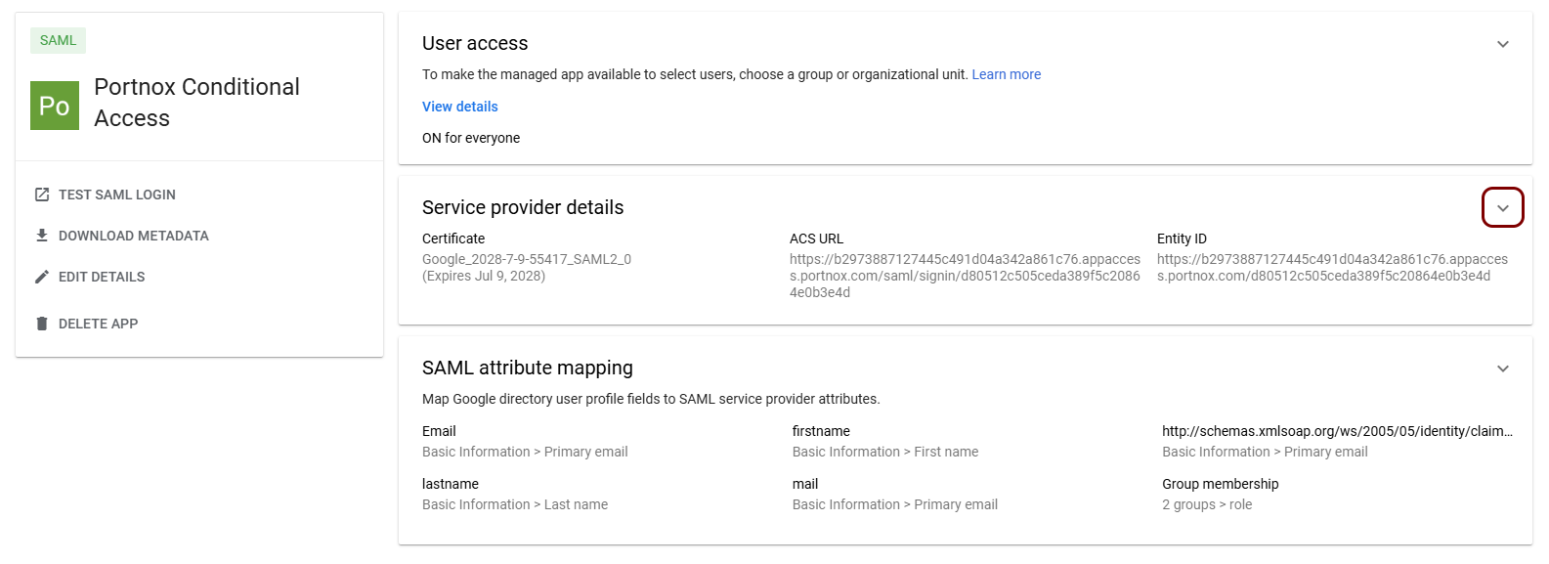Select TEST SAML LOGIN menu text
The height and width of the screenshot is (564, 1549).
pos(117,195)
